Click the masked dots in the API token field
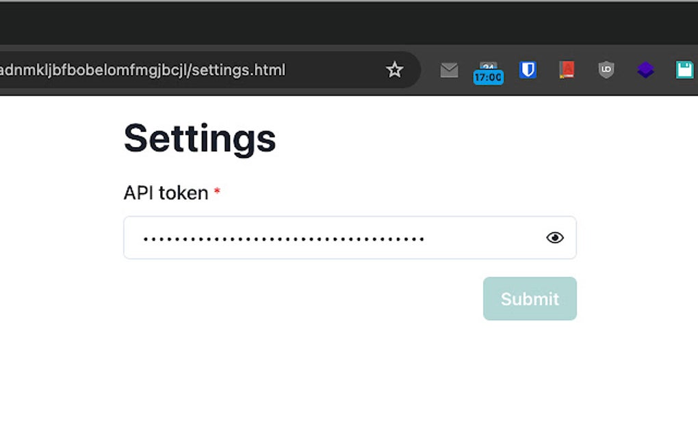 click(283, 239)
